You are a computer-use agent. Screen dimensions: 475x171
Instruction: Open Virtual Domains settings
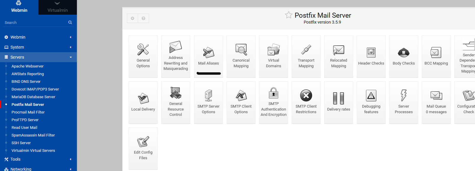(x=274, y=57)
